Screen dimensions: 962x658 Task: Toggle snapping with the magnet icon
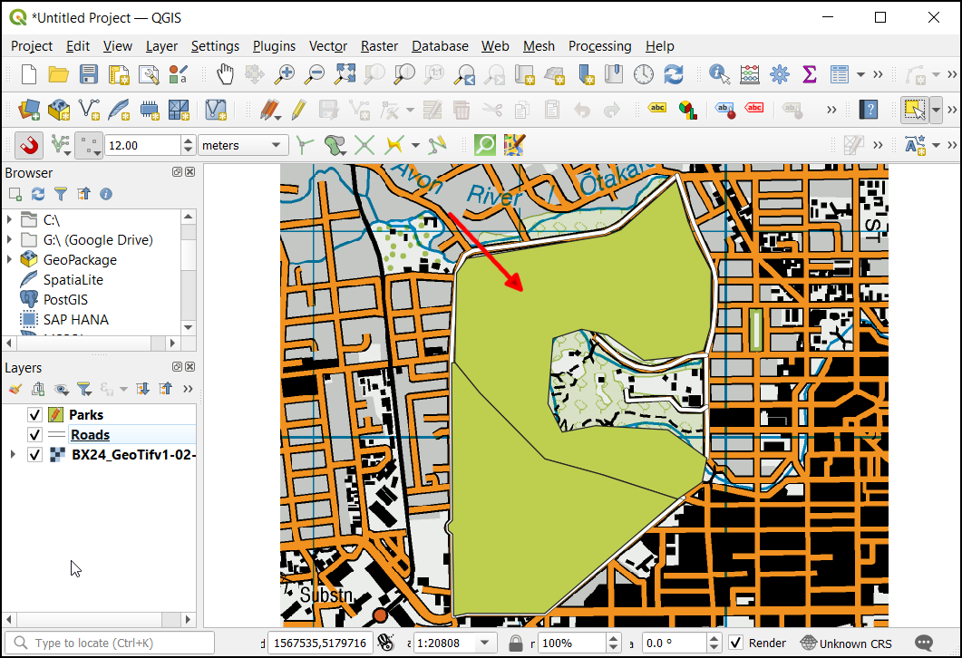(30, 145)
